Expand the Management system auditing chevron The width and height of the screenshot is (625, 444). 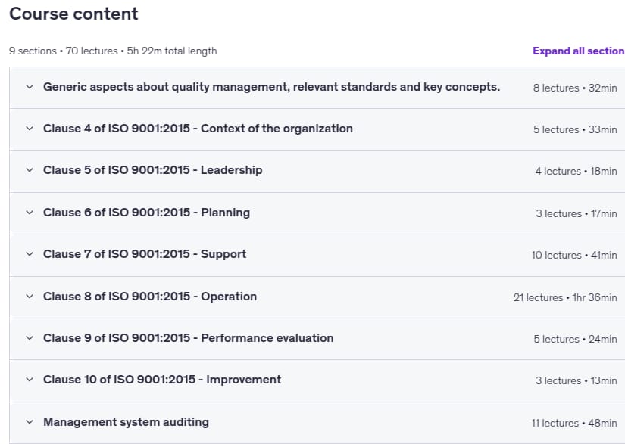pyautogui.click(x=30, y=422)
